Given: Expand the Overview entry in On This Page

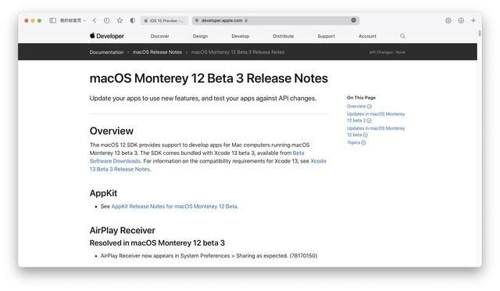Looking at the screenshot, I should [x=359, y=106].
